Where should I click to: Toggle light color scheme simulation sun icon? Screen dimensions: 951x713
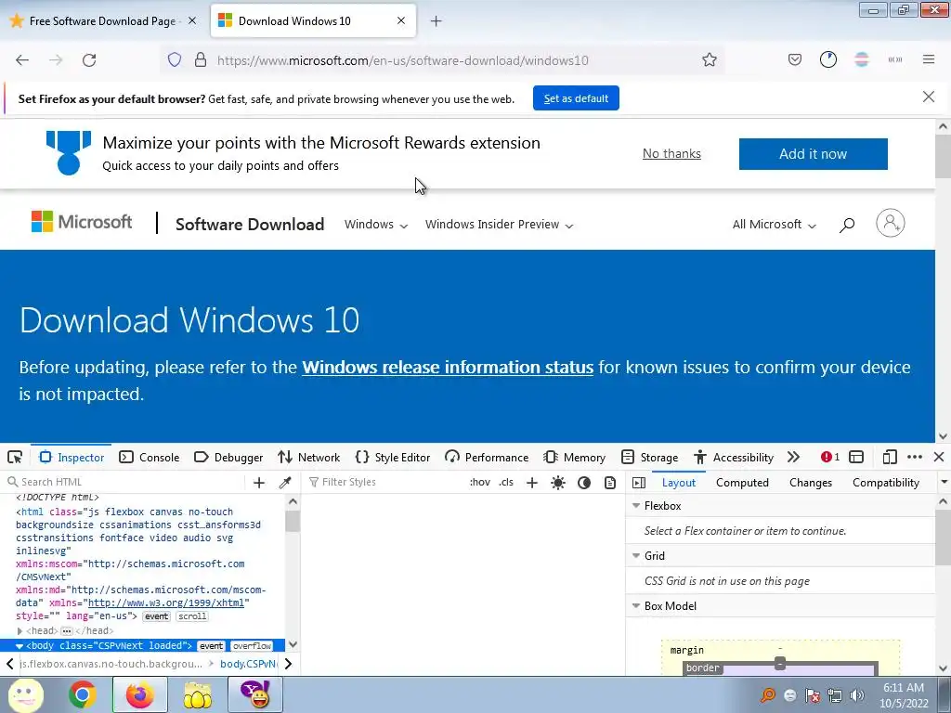coord(558,483)
